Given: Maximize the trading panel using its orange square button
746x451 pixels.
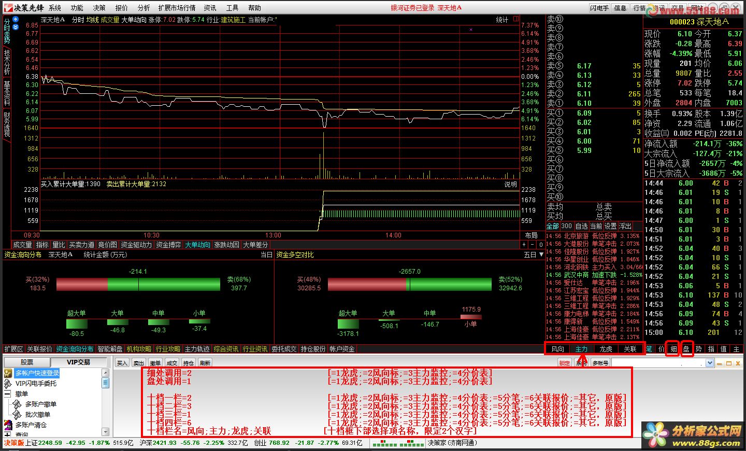Looking at the screenshot, I should [729, 363].
